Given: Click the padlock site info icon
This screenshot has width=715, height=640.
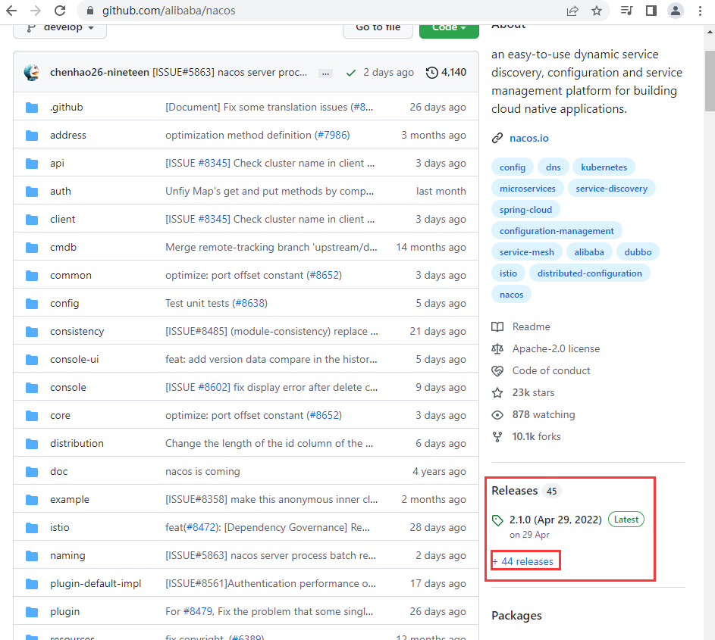Looking at the screenshot, I should click(x=89, y=11).
